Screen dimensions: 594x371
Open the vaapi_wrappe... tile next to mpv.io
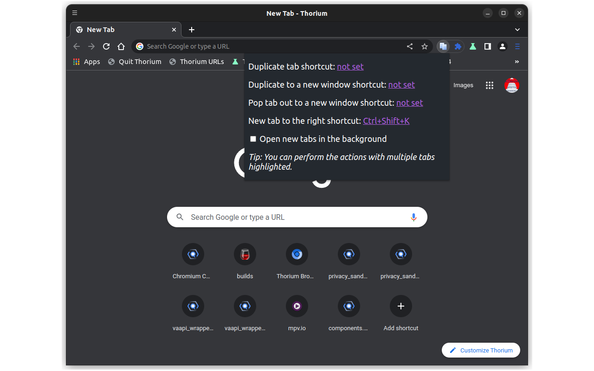(245, 314)
